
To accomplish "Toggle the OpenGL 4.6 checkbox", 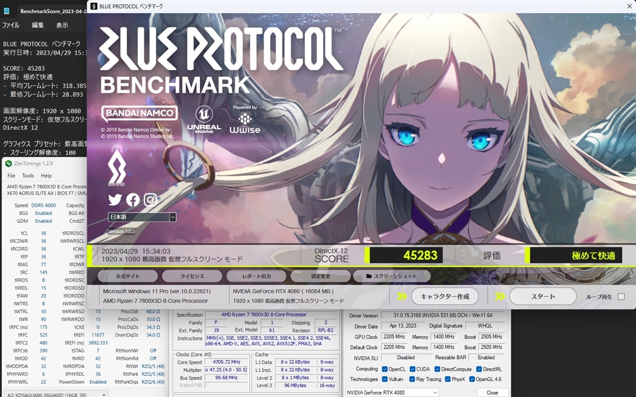I will pyautogui.click(x=472, y=379).
